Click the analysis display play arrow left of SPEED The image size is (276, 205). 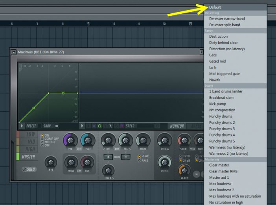coord(82,126)
